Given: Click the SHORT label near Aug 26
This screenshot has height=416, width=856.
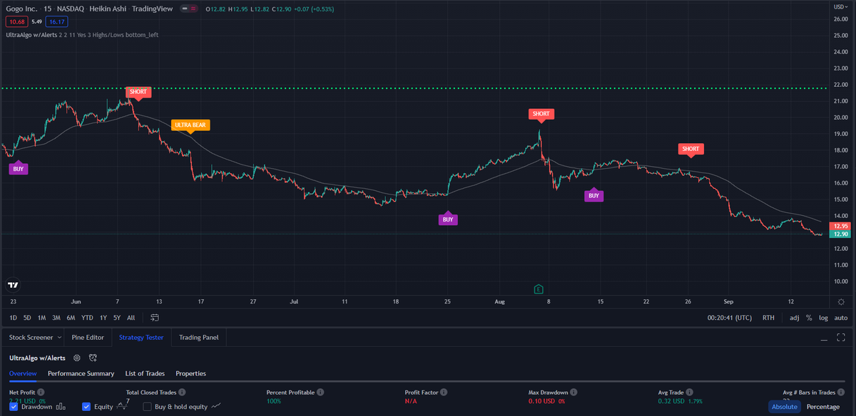Looking at the screenshot, I should pos(691,149).
